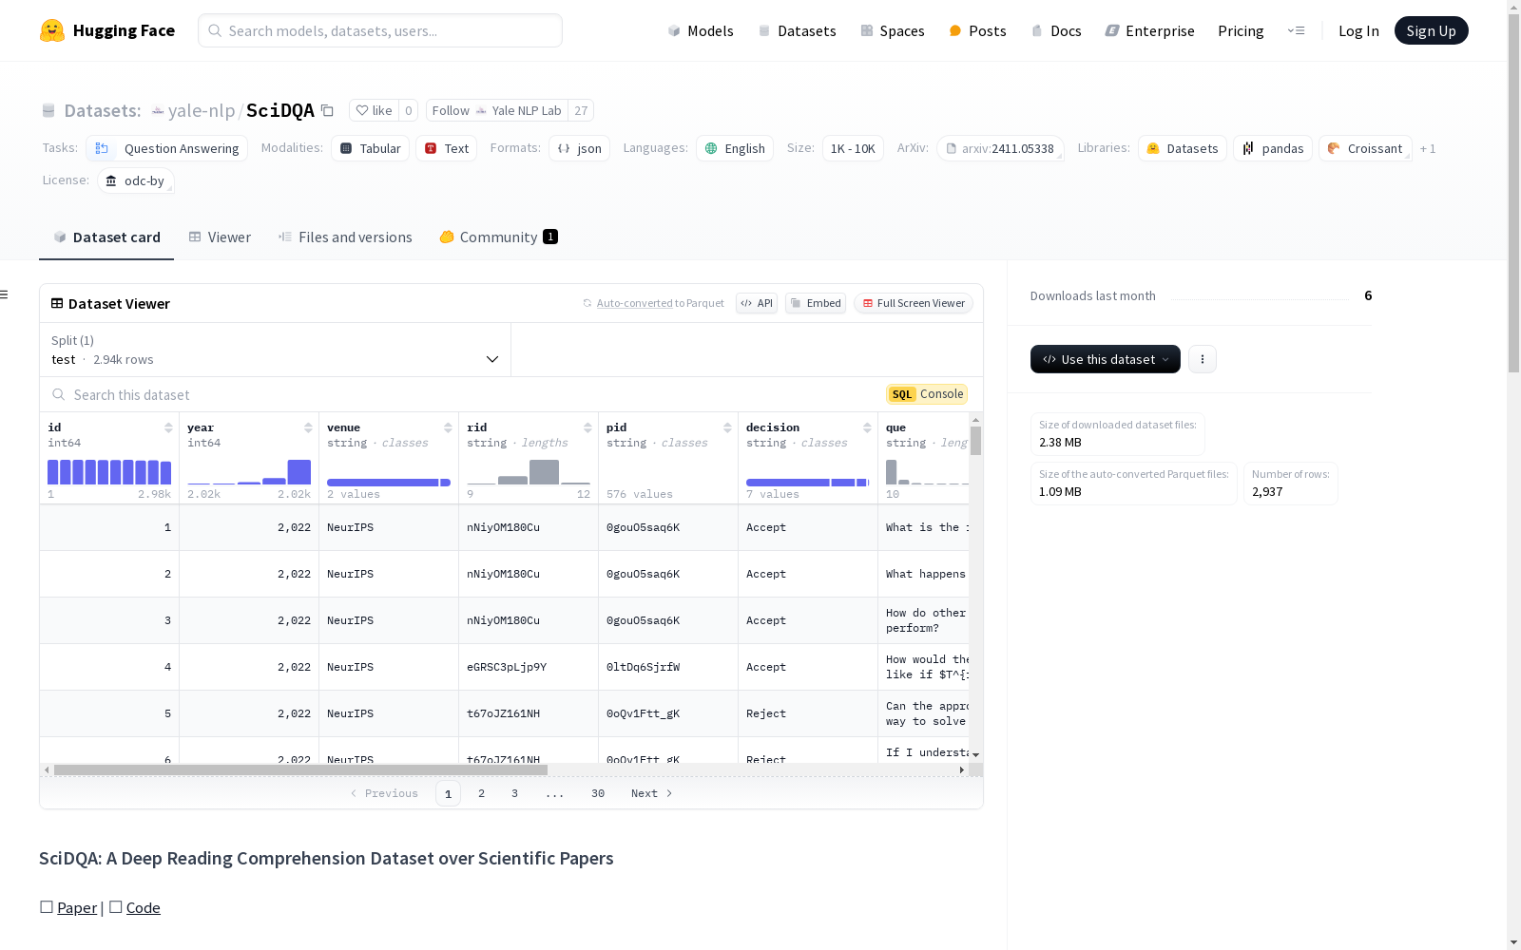Image resolution: width=1521 pixels, height=950 pixels.
Task: Sort the pid column
Action: pos(727,427)
